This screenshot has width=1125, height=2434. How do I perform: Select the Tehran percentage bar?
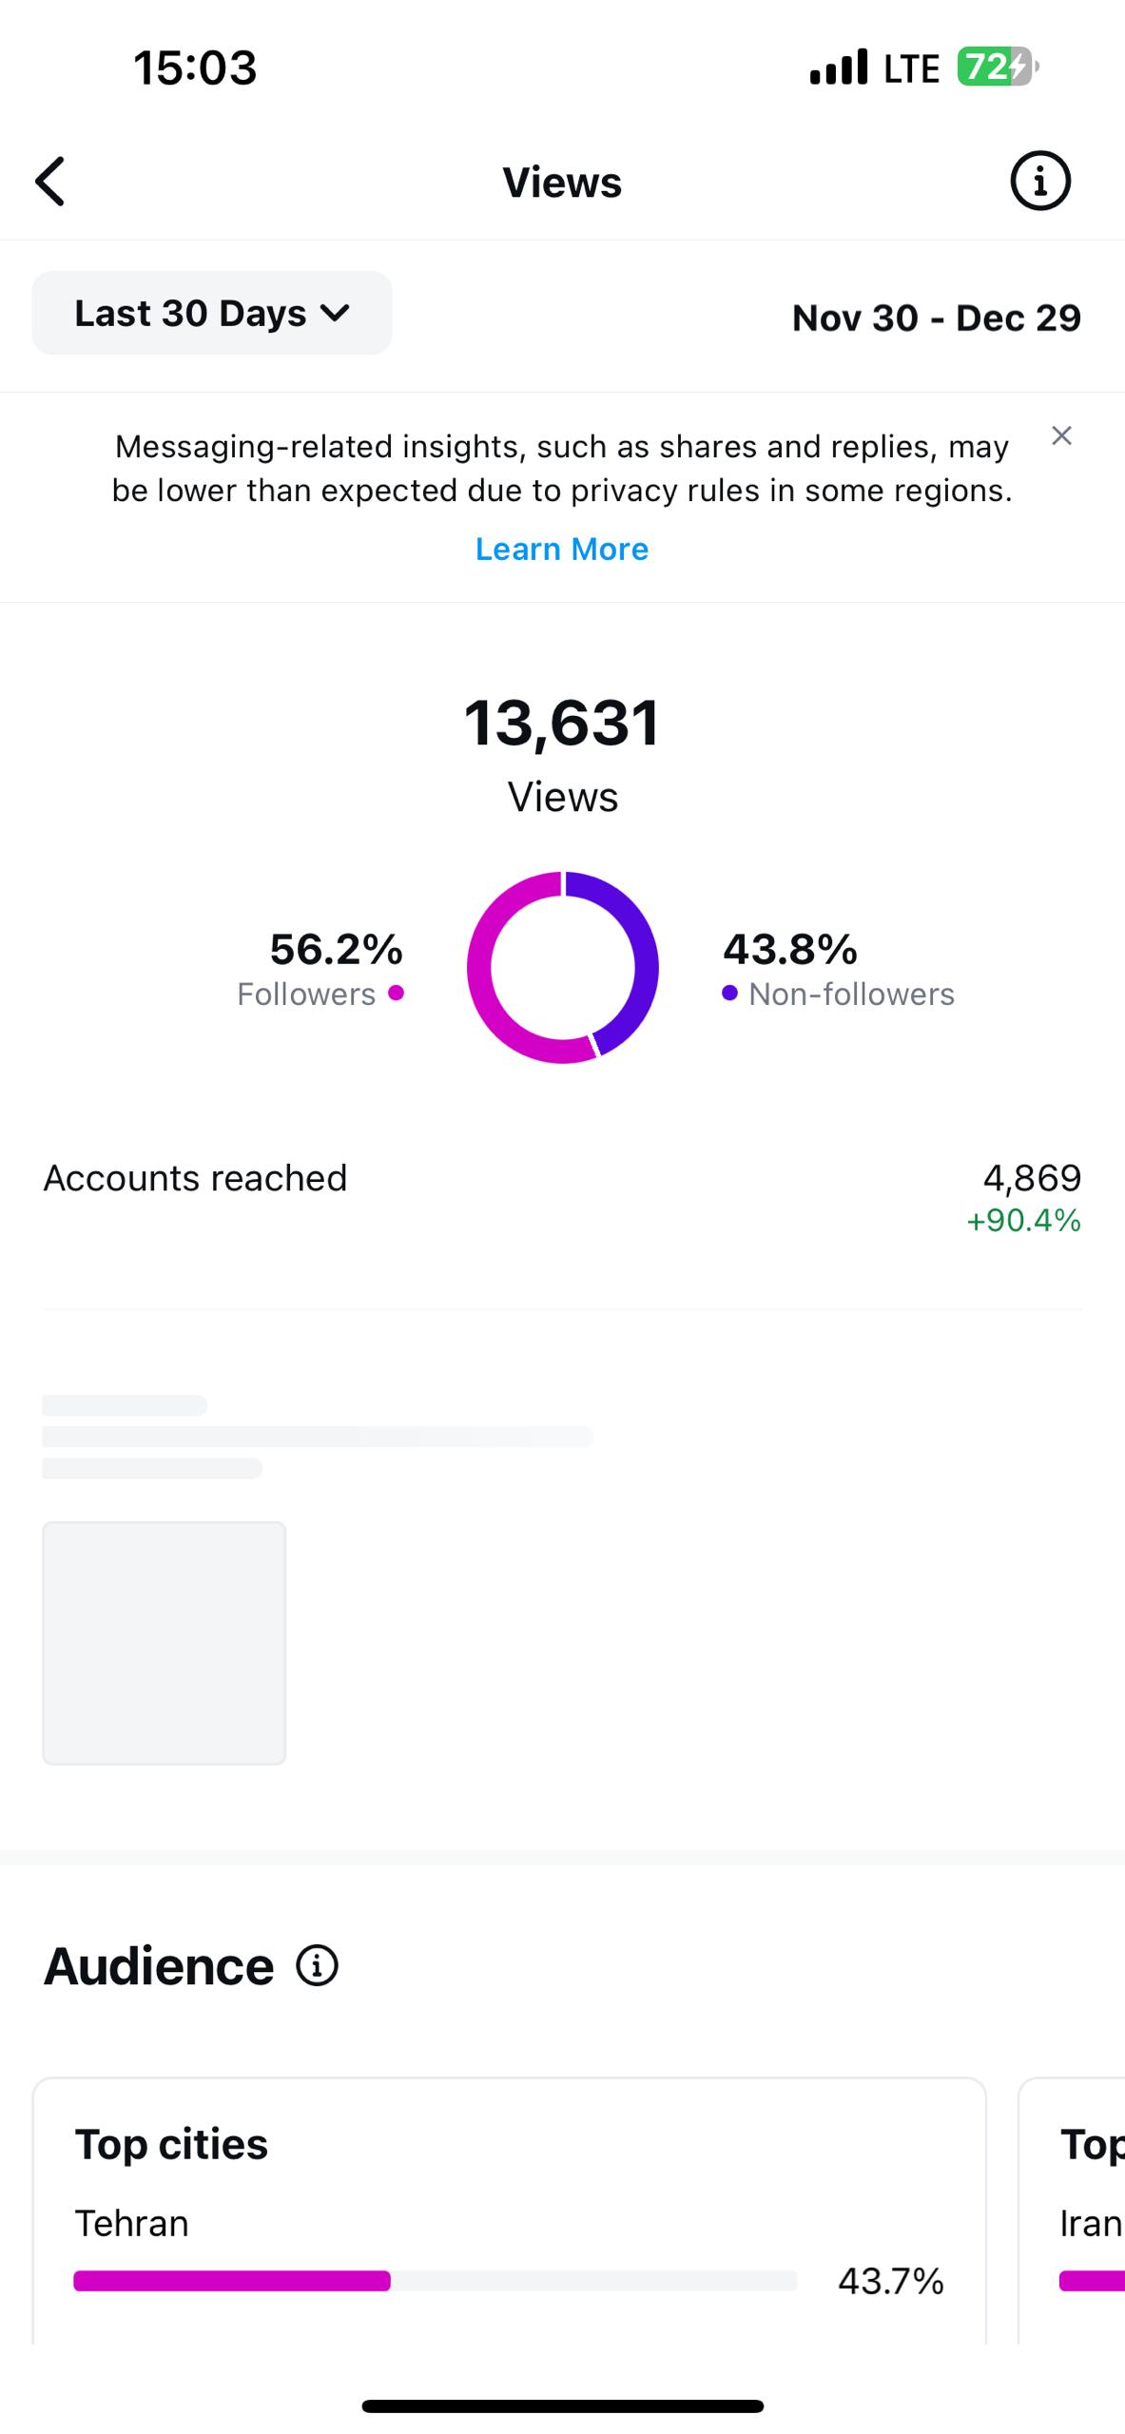[x=435, y=2281]
